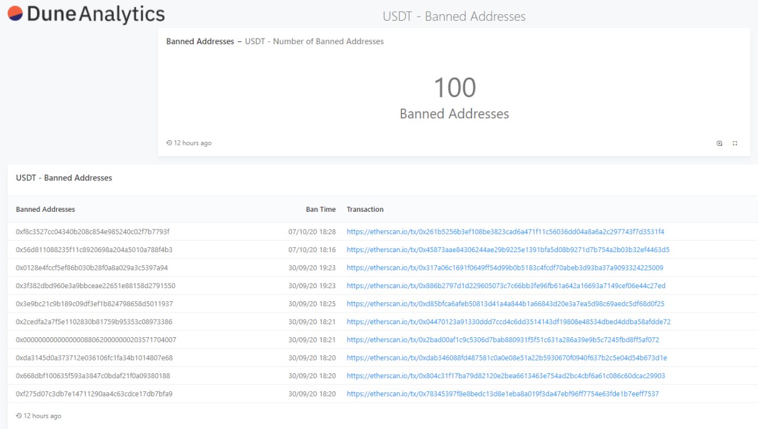Sort by the 'Banned Addresses' column header
Image resolution: width=758 pixels, height=429 pixels.
(x=46, y=209)
